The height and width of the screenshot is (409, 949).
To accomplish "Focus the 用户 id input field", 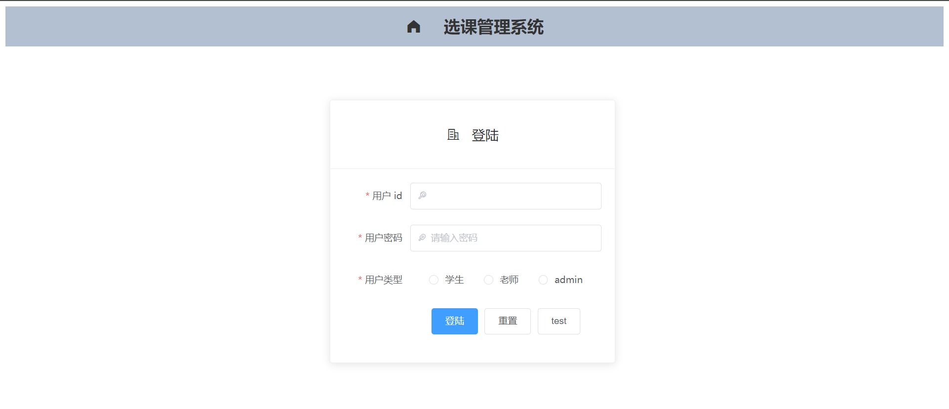I will pos(506,196).
